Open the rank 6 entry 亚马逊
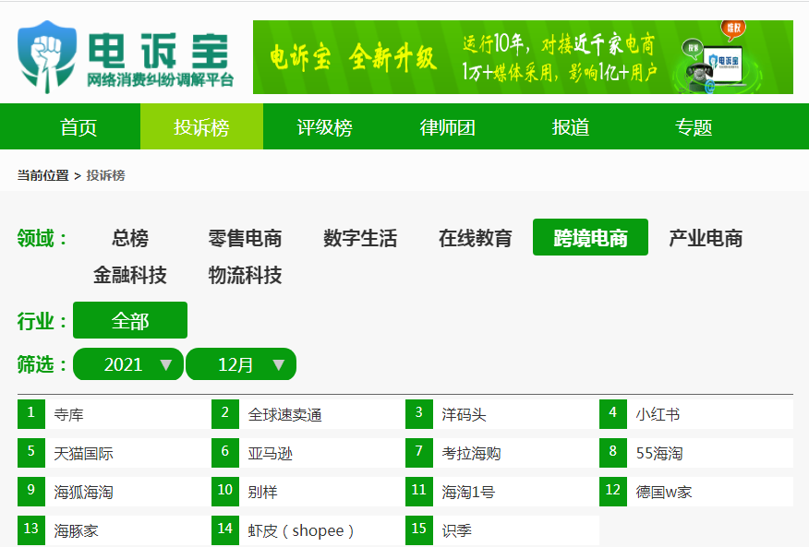Screen dimensions: 809x547 coord(308,453)
